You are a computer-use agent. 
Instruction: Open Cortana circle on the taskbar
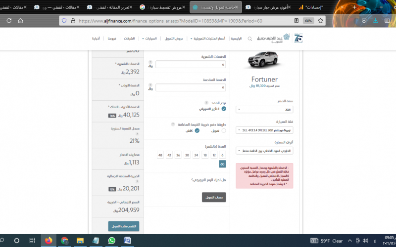point(17,241)
